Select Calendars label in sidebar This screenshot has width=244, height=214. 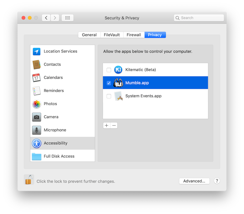tap(53, 77)
